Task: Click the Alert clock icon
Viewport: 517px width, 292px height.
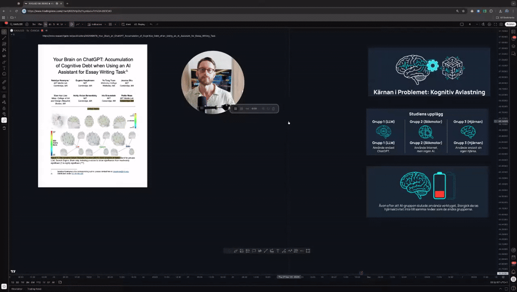Action: 124,24
